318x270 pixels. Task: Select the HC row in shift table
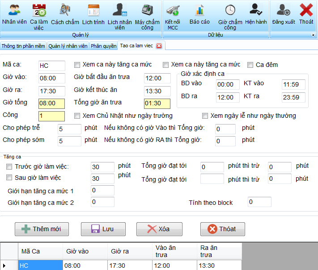[x=40, y=266]
